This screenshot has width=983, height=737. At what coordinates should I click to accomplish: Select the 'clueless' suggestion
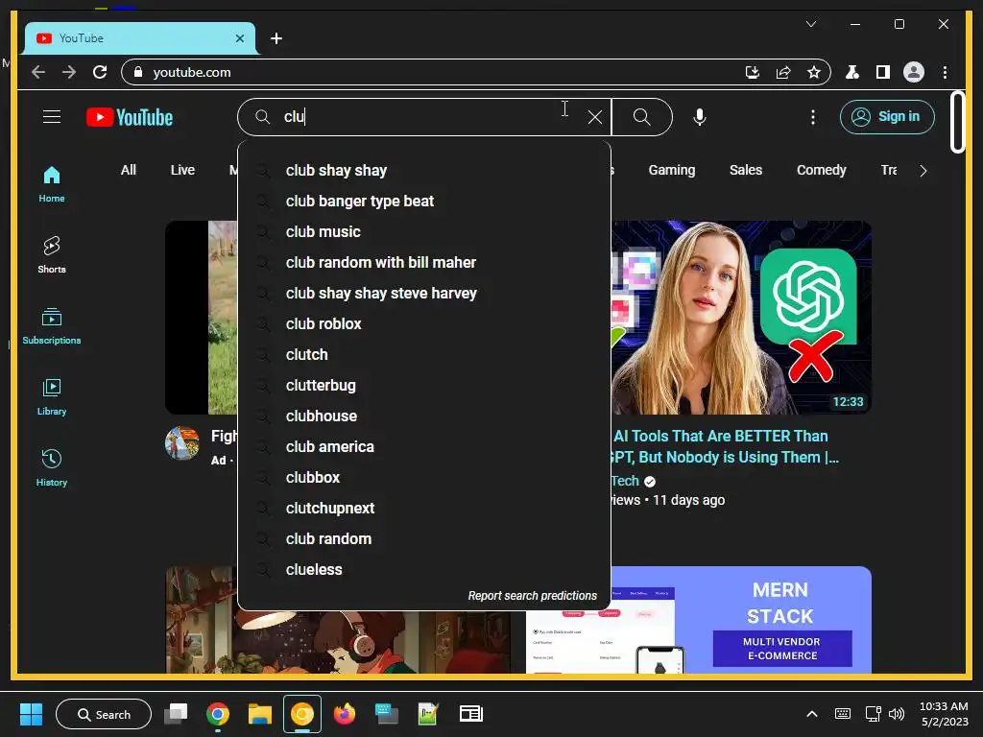(x=424, y=570)
